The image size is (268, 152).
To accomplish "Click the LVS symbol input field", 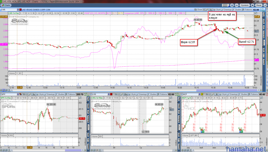I will tap(9, 9).
